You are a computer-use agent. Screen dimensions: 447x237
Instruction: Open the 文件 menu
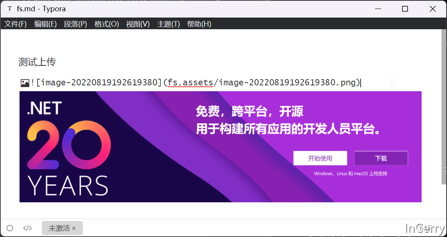(x=15, y=24)
